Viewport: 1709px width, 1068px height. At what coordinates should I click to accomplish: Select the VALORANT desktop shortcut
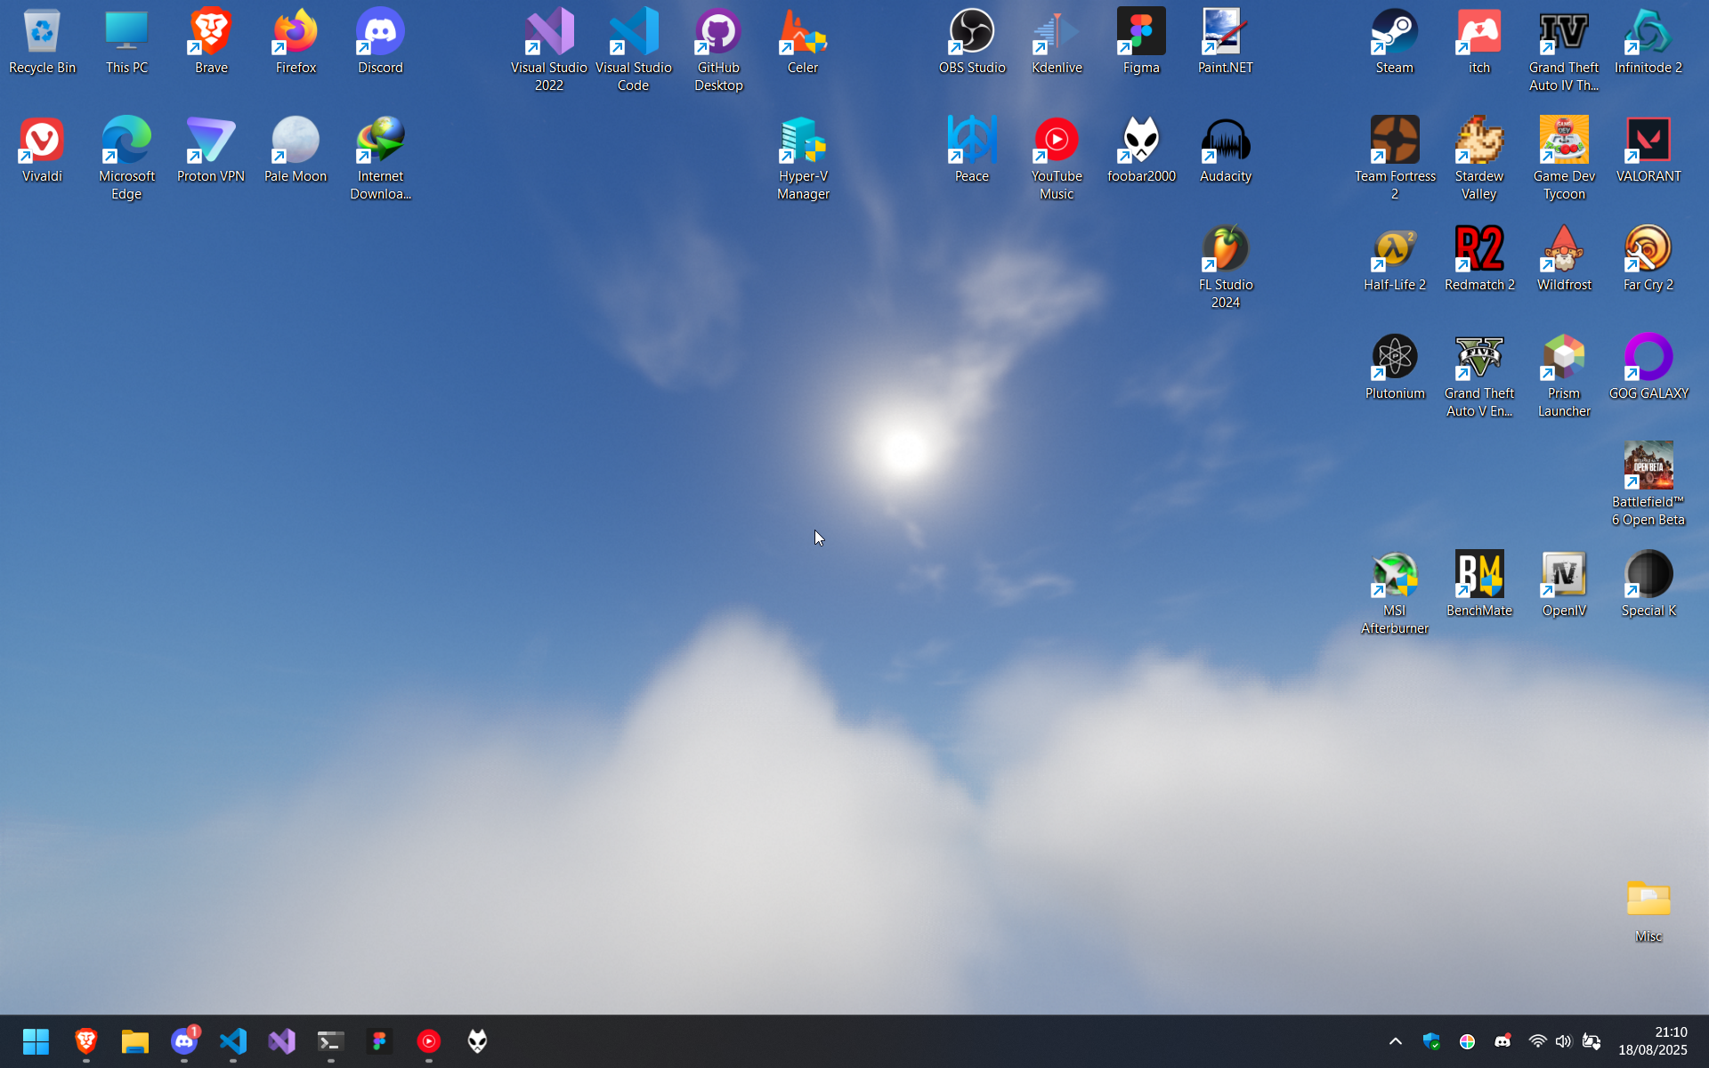pyautogui.click(x=1648, y=150)
